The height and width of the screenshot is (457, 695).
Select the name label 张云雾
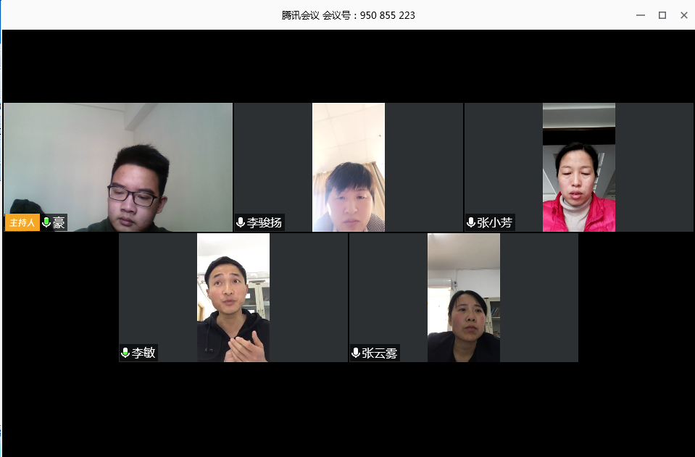[x=380, y=353]
